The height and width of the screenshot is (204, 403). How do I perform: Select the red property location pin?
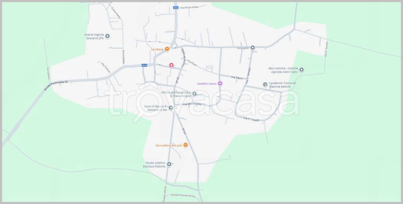tap(171, 65)
